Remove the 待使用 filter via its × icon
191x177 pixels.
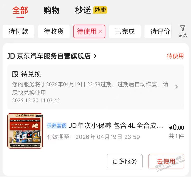(x=100, y=32)
